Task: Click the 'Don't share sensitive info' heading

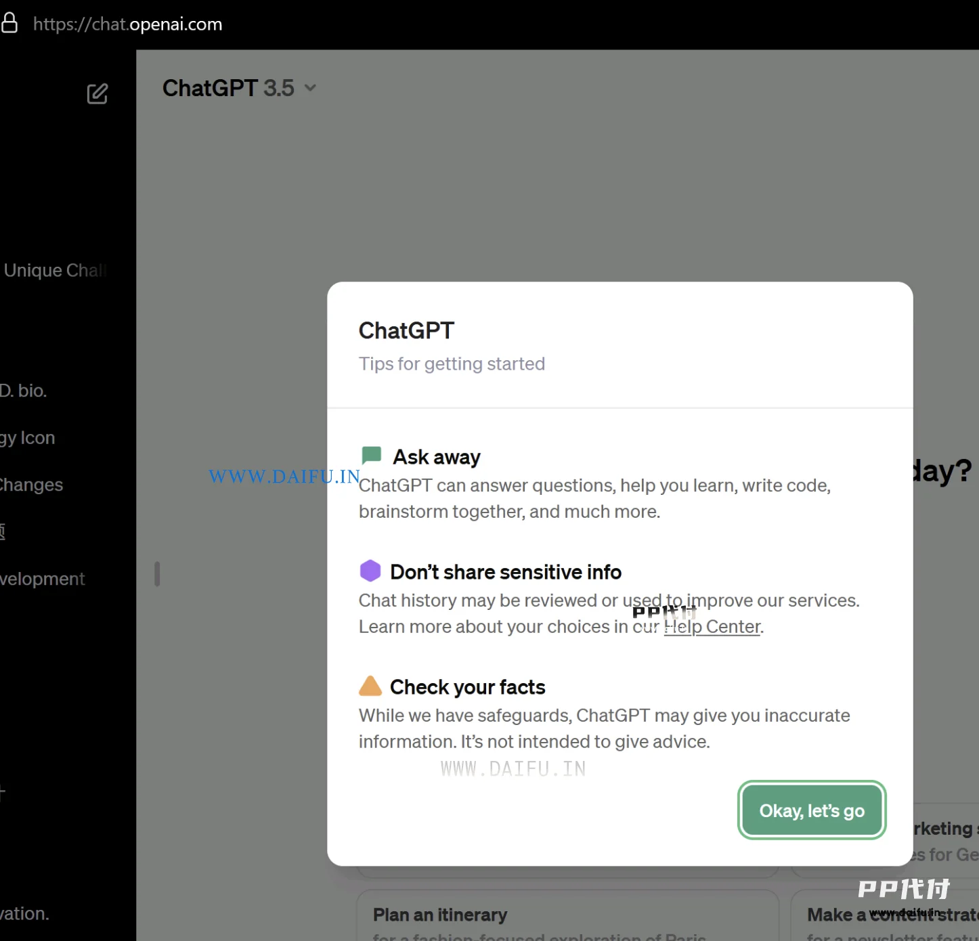Action: click(x=506, y=572)
